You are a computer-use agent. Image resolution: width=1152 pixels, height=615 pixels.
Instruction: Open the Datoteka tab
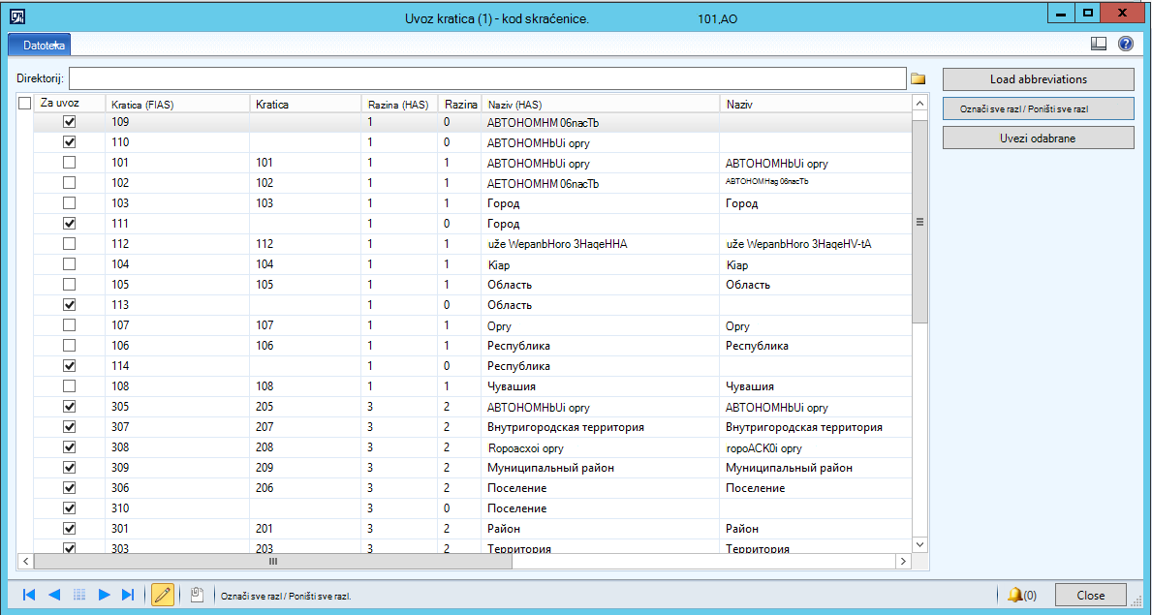[x=38, y=45]
